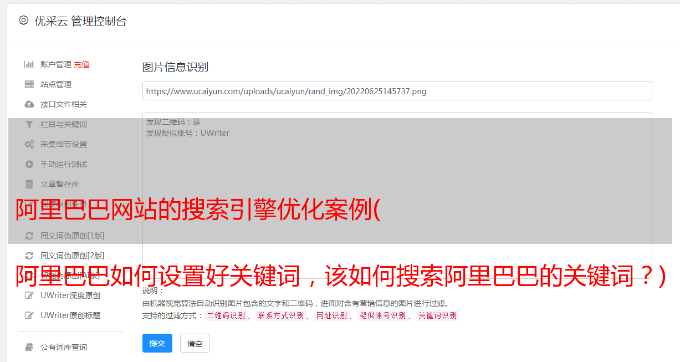Submit the image with the 提交 button
Screen dimensions: 680x362
point(157,343)
